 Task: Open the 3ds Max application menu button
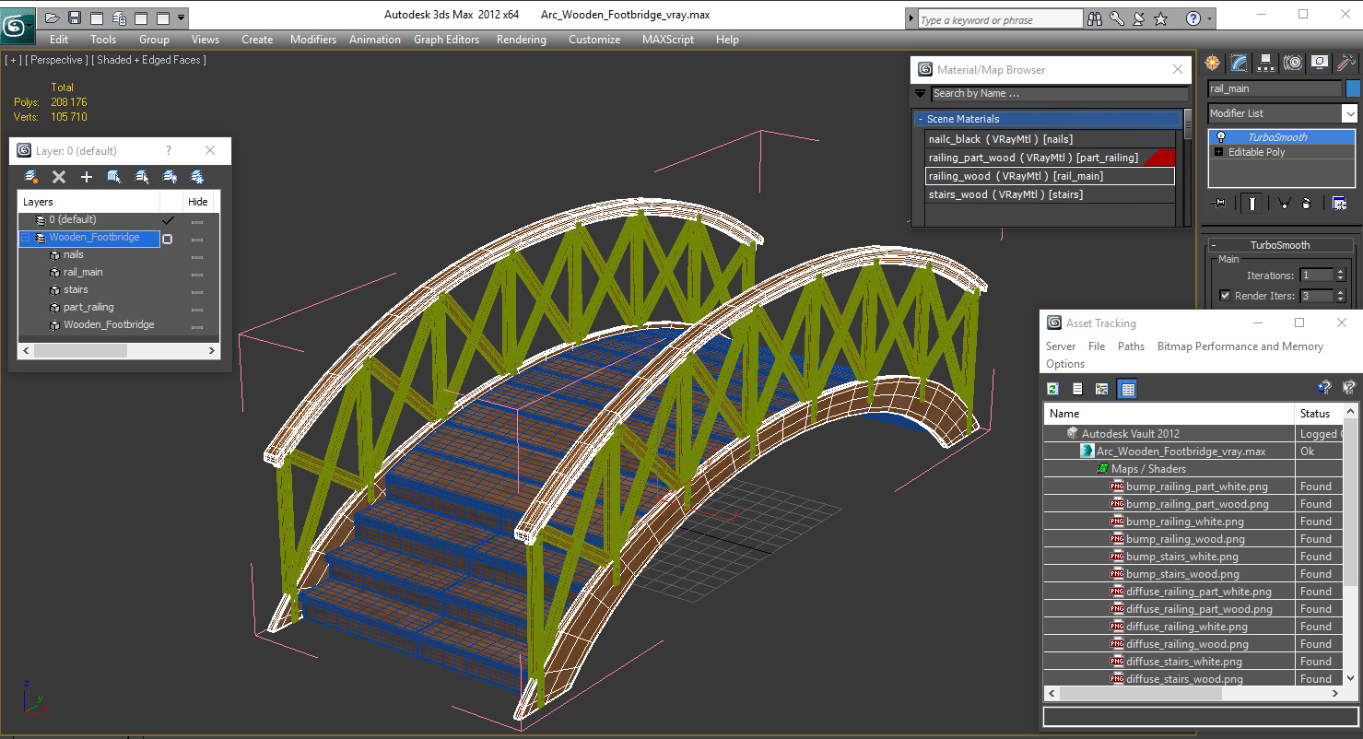(18, 25)
